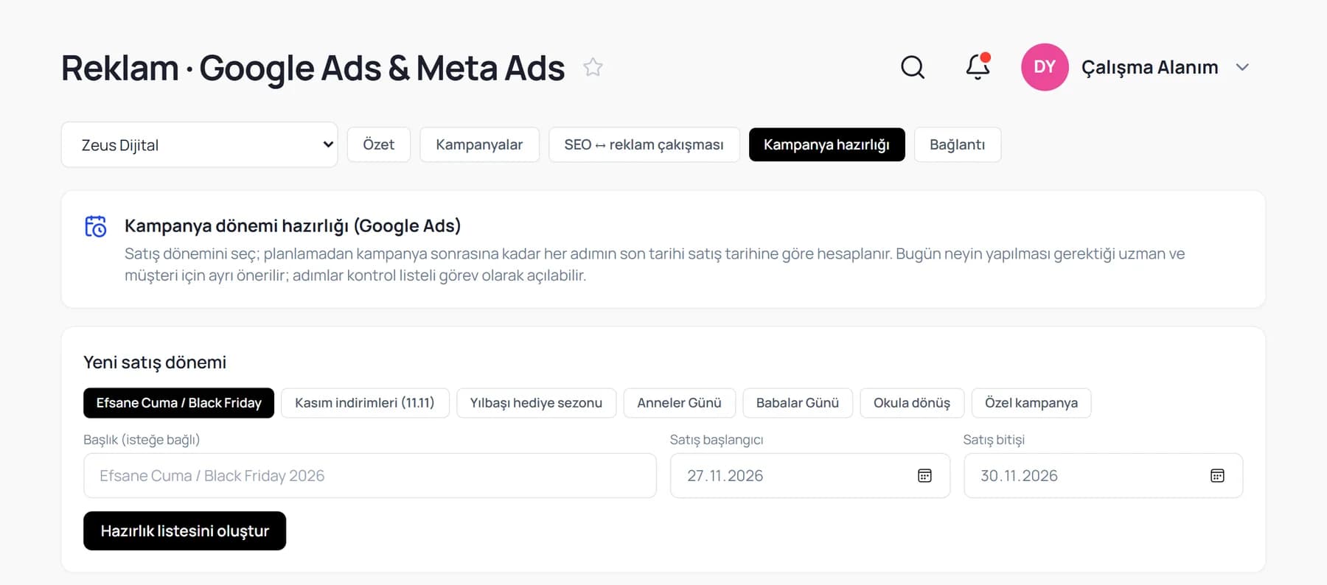Pick the Yılbaşı hediye sezonu preset
1327x585 pixels.
pos(536,403)
